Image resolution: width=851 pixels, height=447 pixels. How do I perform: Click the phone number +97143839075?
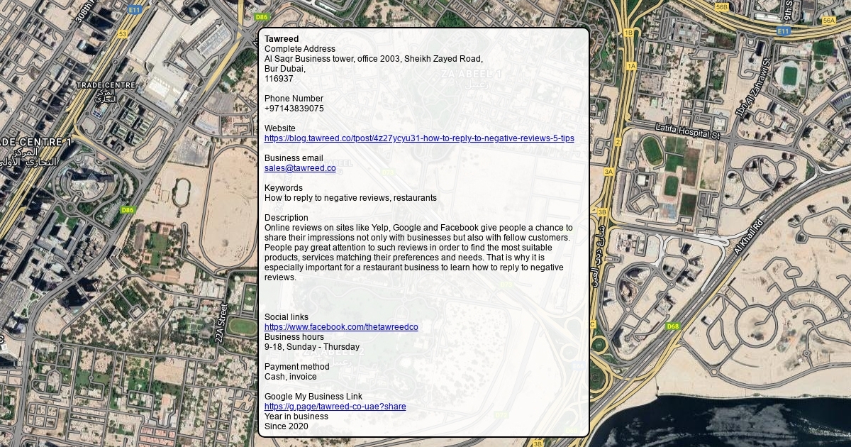(x=294, y=109)
